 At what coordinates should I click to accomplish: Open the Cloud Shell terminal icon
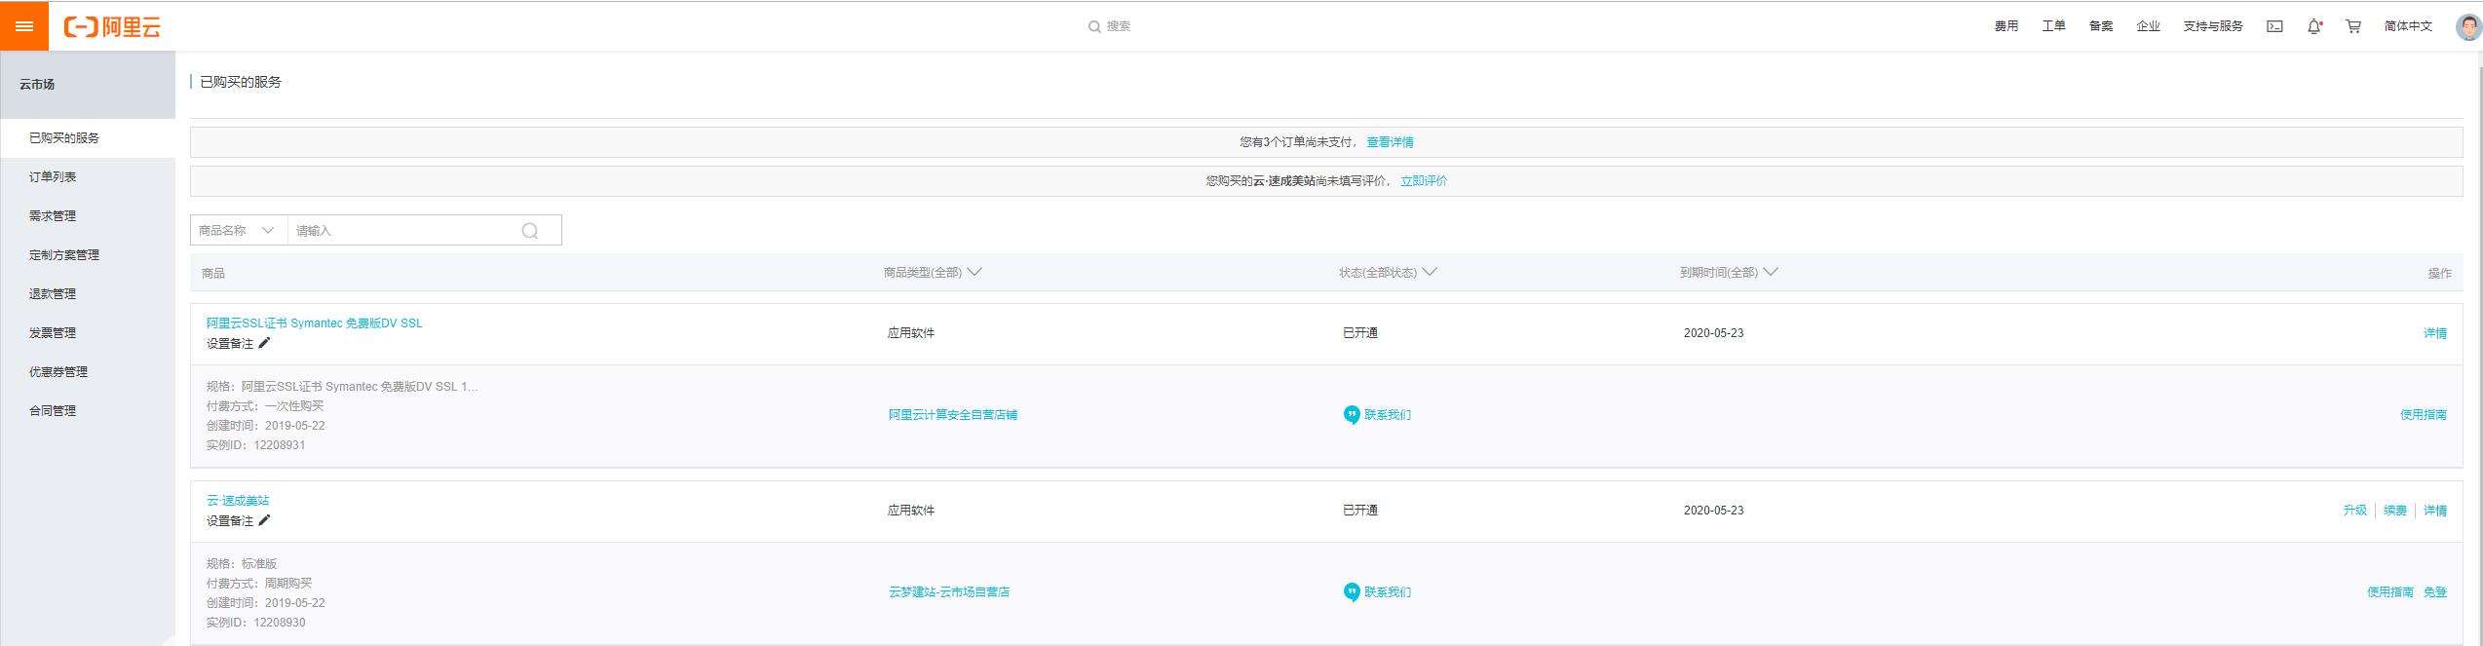coord(2274,26)
